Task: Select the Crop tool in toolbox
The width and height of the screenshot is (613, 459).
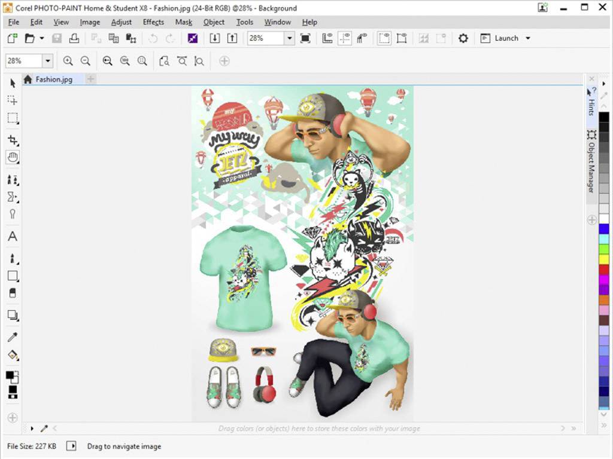Action: click(x=13, y=140)
